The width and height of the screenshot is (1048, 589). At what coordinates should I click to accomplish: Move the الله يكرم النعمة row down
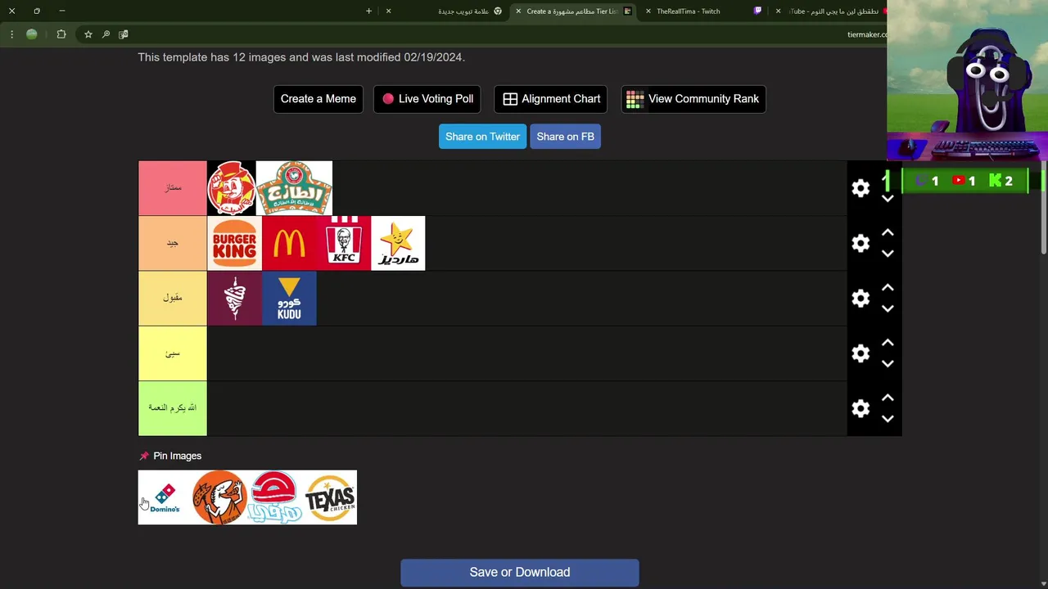click(x=888, y=418)
